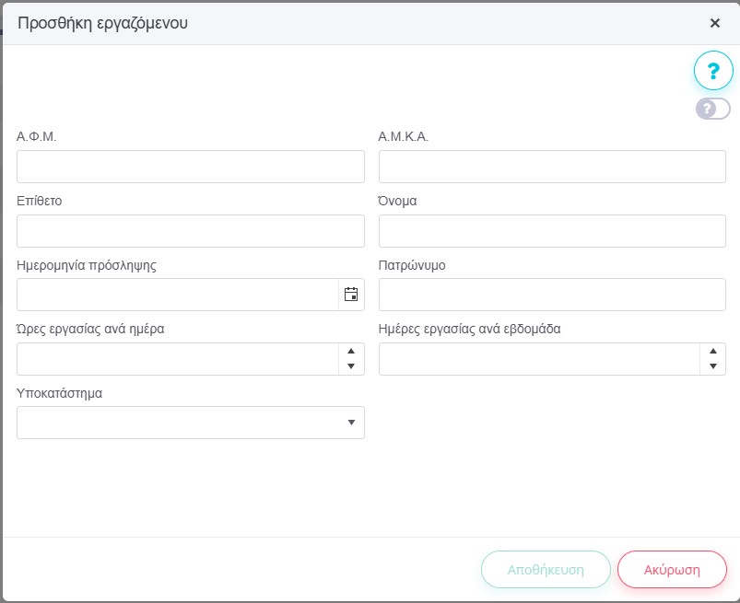Viewport: 740px width, 603px height.
Task: Click the Ημερομηνία πρόσληψης date field
Action: 177,295
